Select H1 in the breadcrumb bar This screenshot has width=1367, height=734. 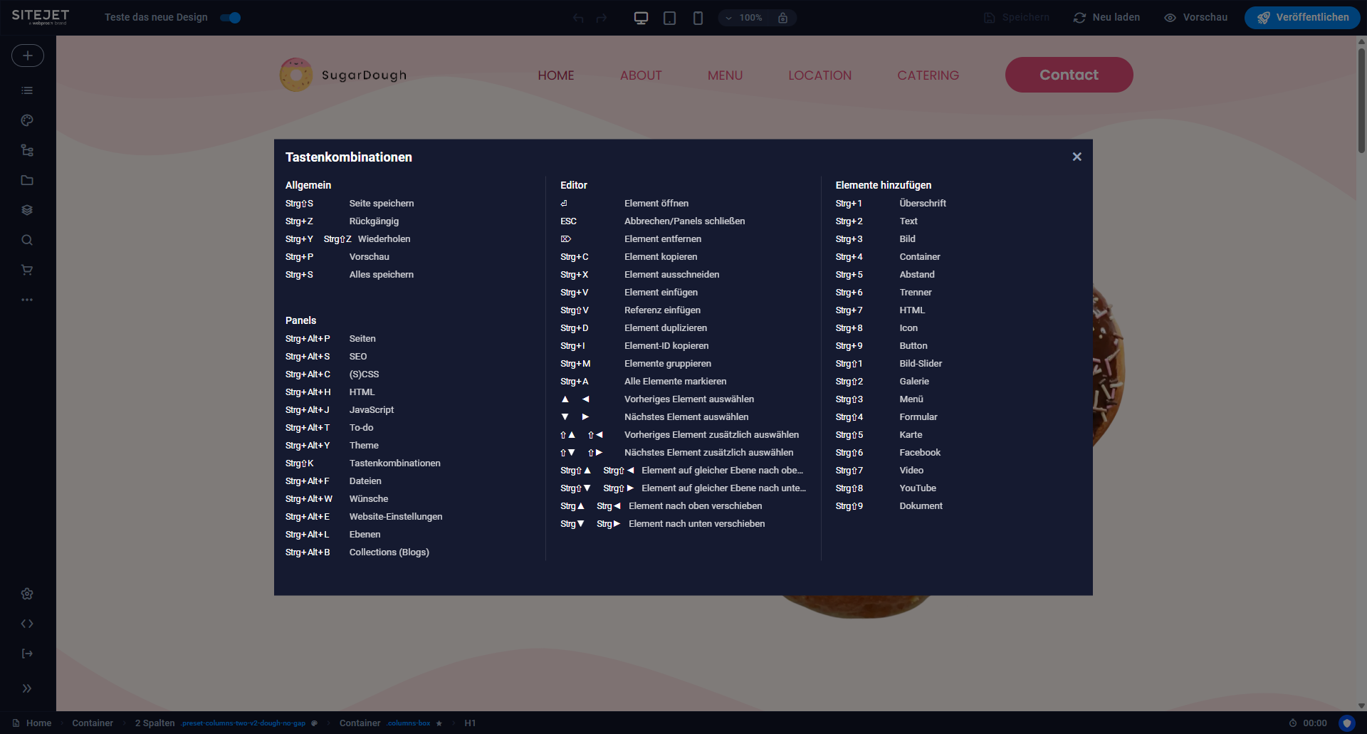(470, 723)
